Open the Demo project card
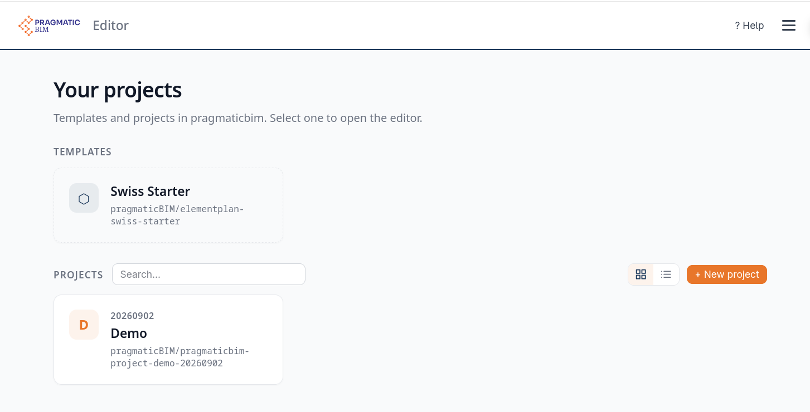Image resolution: width=810 pixels, height=412 pixels. pos(168,340)
